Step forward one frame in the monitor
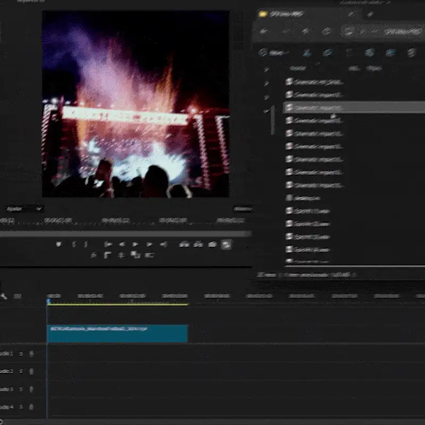Viewport: 425px width, 425px height. (x=150, y=244)
